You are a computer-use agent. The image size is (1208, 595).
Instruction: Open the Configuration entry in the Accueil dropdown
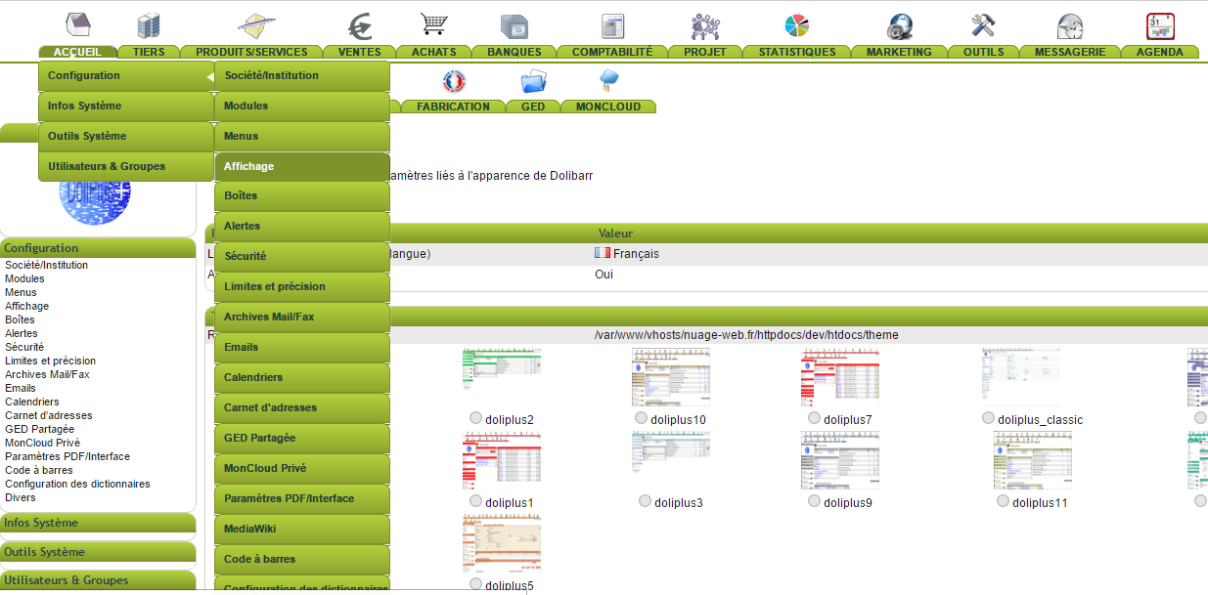[126, 76]
